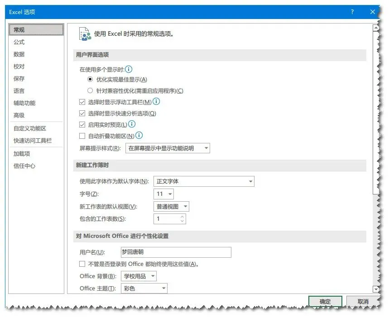
Task: Open default font 正文字体 dropdown
Action: [204, 181]
